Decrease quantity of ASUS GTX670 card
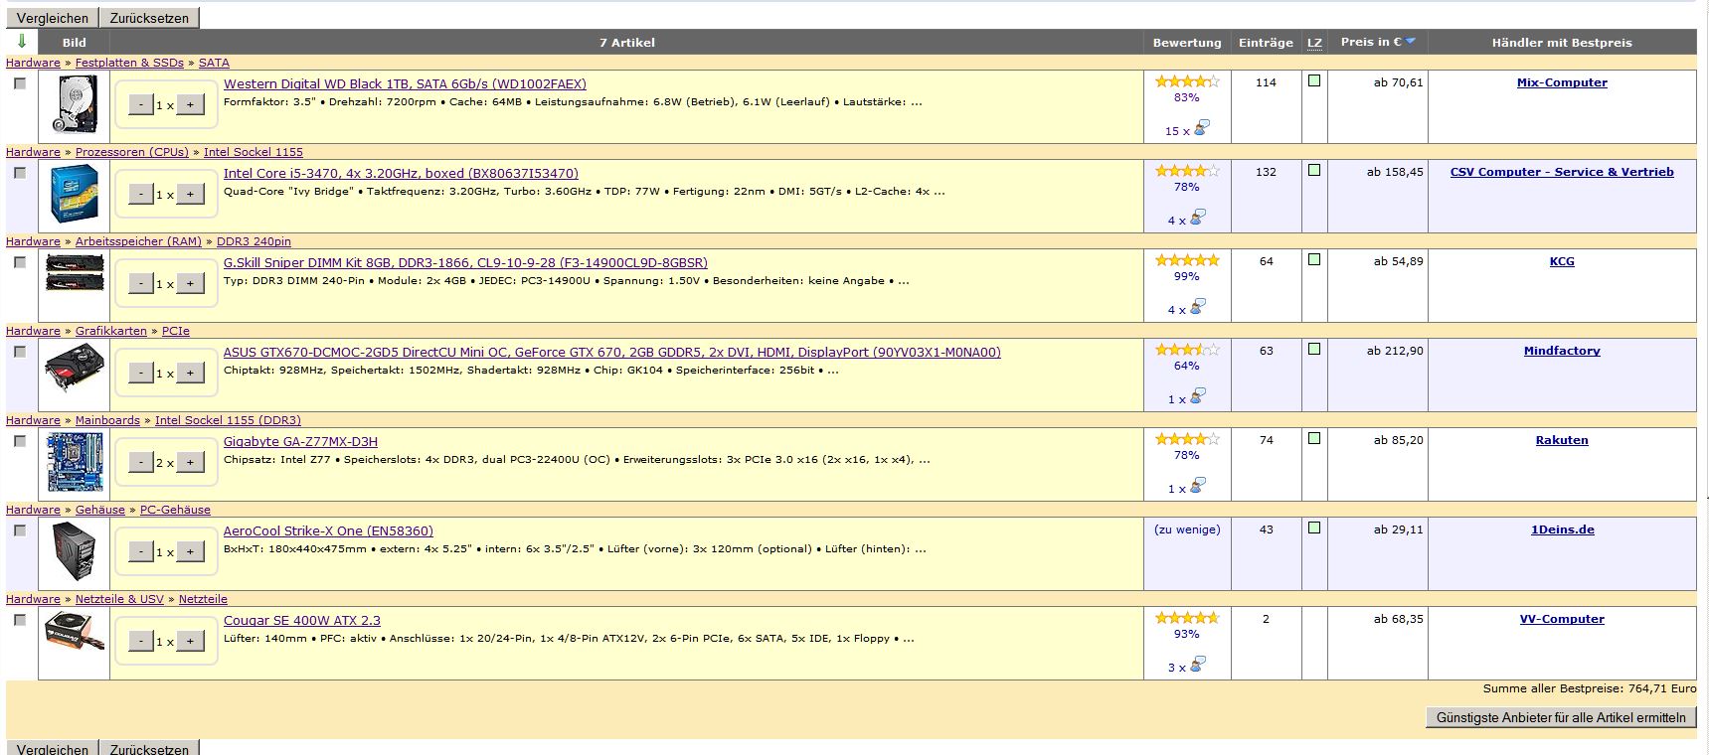 [141, 373]
